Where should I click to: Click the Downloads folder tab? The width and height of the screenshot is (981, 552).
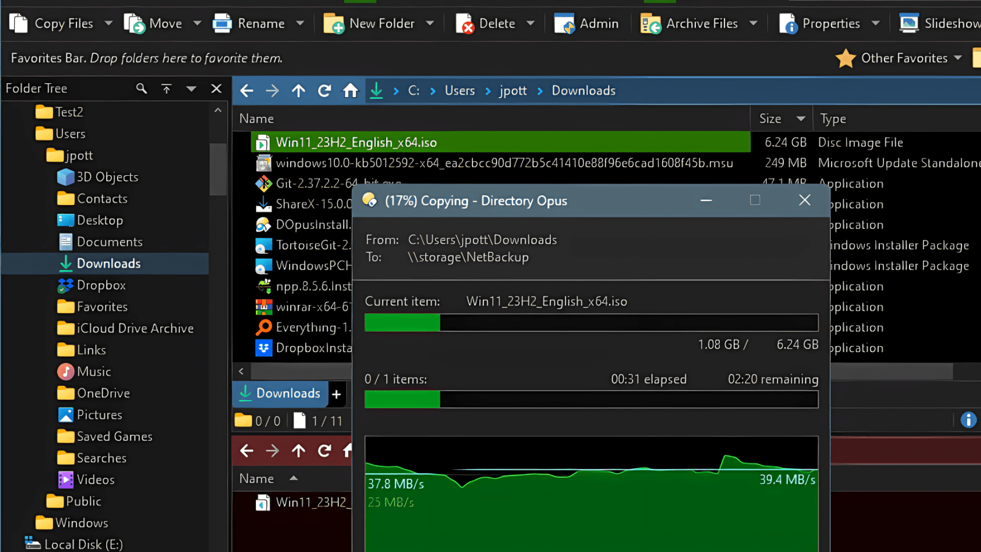(280, 393)
